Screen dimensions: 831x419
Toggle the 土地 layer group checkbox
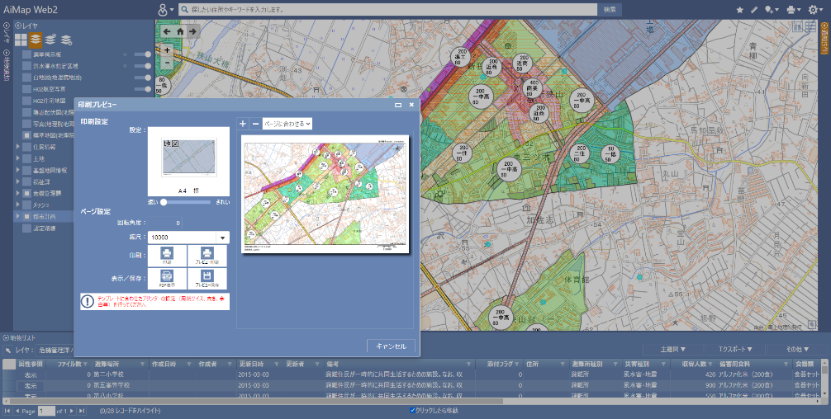[x=26, y=158]
